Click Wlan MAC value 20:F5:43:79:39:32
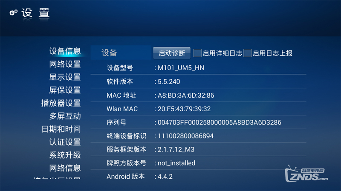 tap(184, 109)
